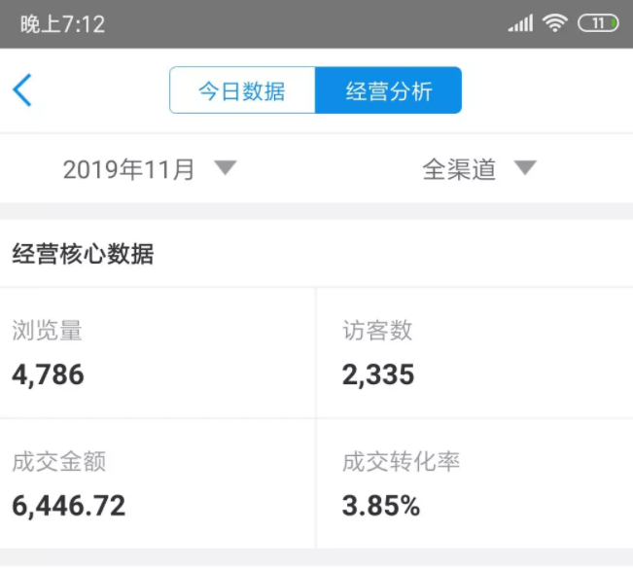Tap the cellular signal strength icon

520,23
